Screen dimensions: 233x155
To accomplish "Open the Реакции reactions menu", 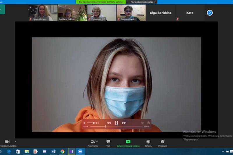I will (163, 143).
